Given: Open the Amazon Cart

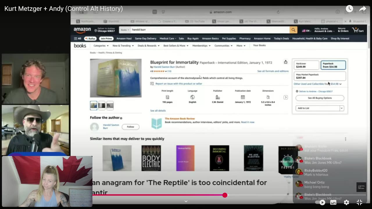Looking at the screenshot, I should [x=358, y=30].
